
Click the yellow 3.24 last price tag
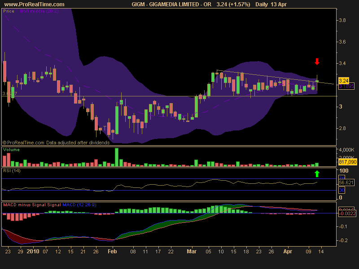tap(343, 81)
